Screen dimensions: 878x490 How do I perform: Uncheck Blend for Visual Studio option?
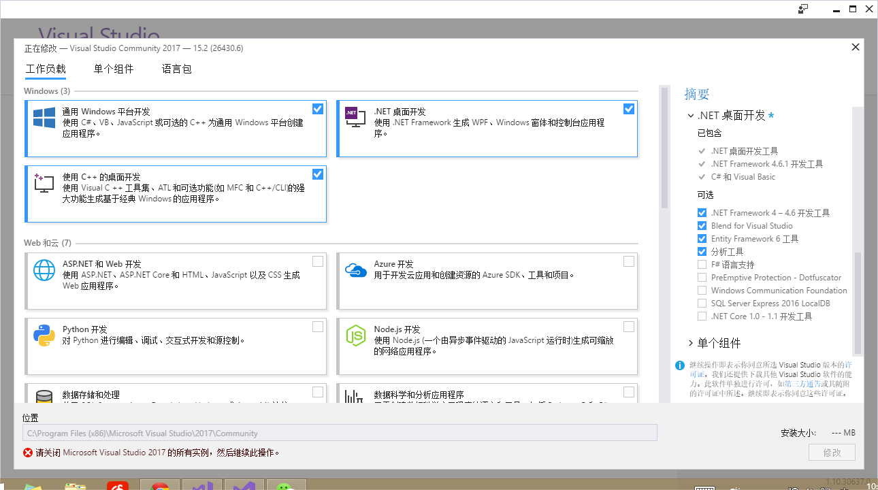702,226
